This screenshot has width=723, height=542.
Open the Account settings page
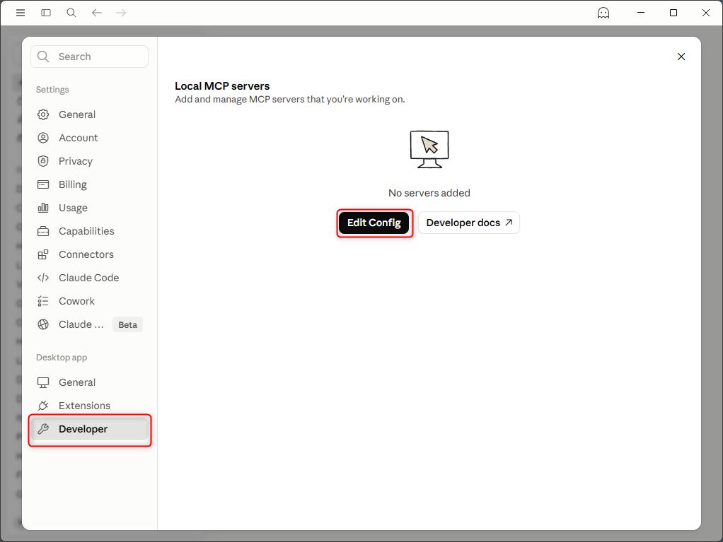click(89, 138)
